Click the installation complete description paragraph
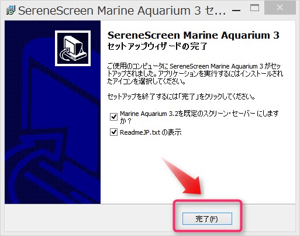 coord(195,74)
